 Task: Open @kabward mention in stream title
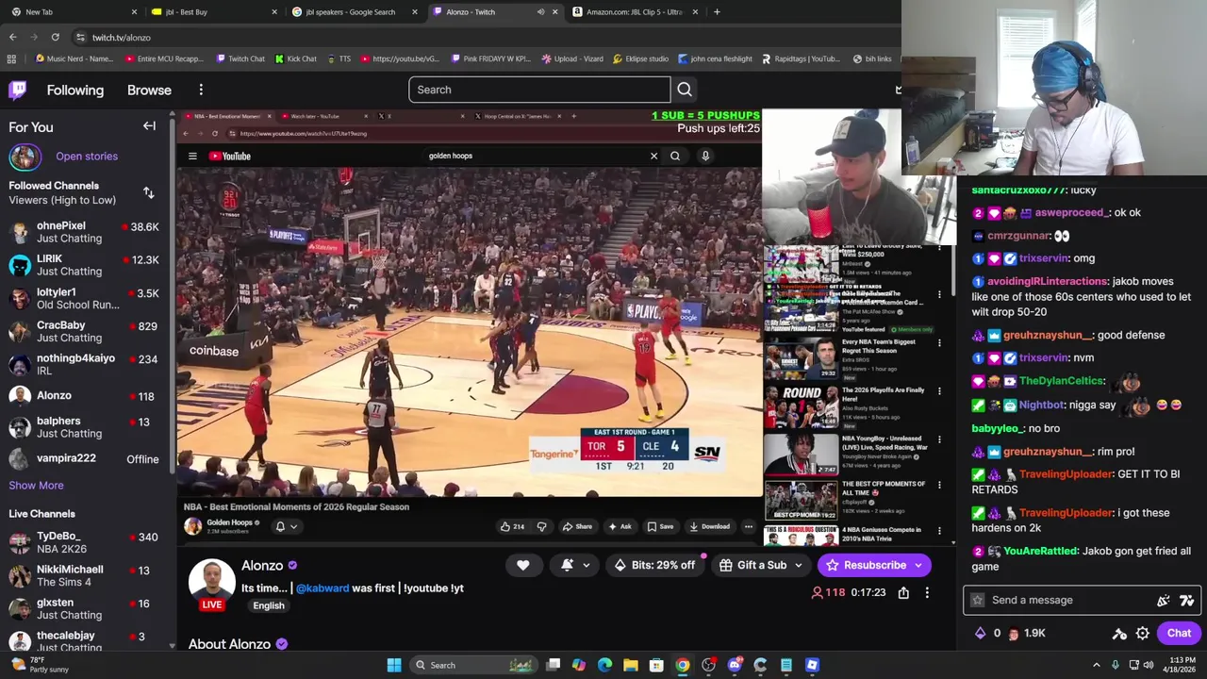pos(322,588)
